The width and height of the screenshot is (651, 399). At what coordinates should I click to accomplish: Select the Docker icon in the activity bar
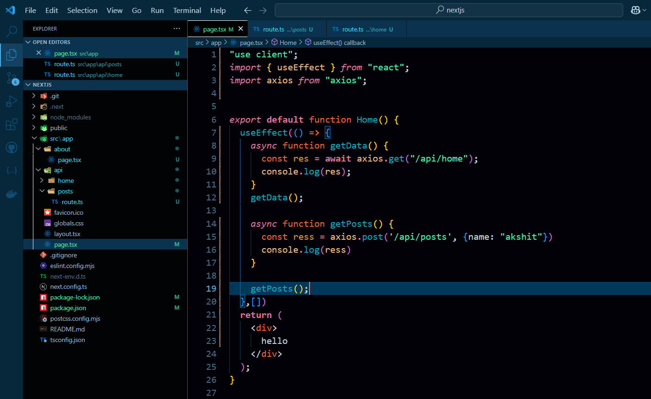pos(11,193)
